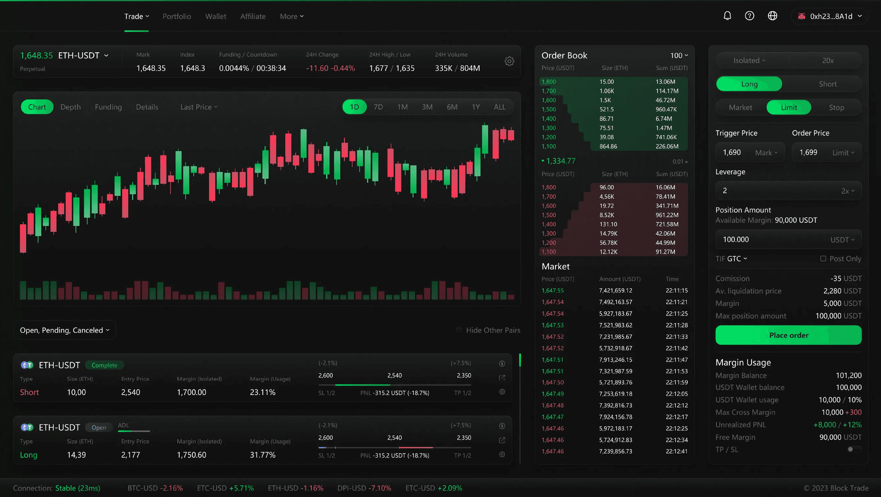
Task: Select the Short position button
Action: (827, 84)
